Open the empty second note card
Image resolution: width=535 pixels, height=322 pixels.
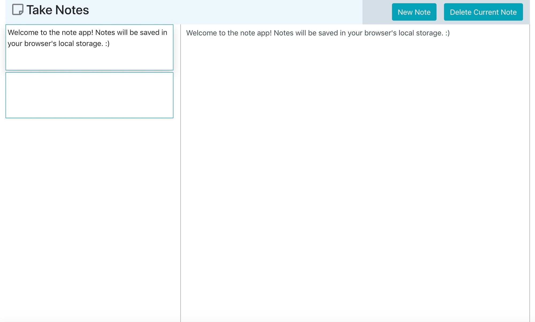click(89, 95)
